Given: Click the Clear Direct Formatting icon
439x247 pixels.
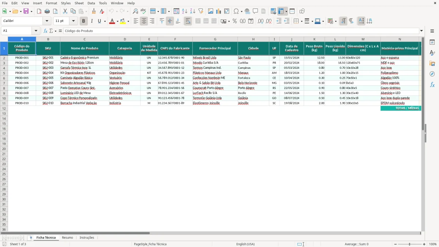Looking at the screenshot, I should [x=102, y=11].
